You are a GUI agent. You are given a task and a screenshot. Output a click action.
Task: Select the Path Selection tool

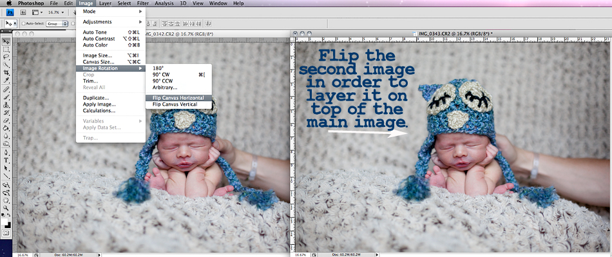(6, 168)
